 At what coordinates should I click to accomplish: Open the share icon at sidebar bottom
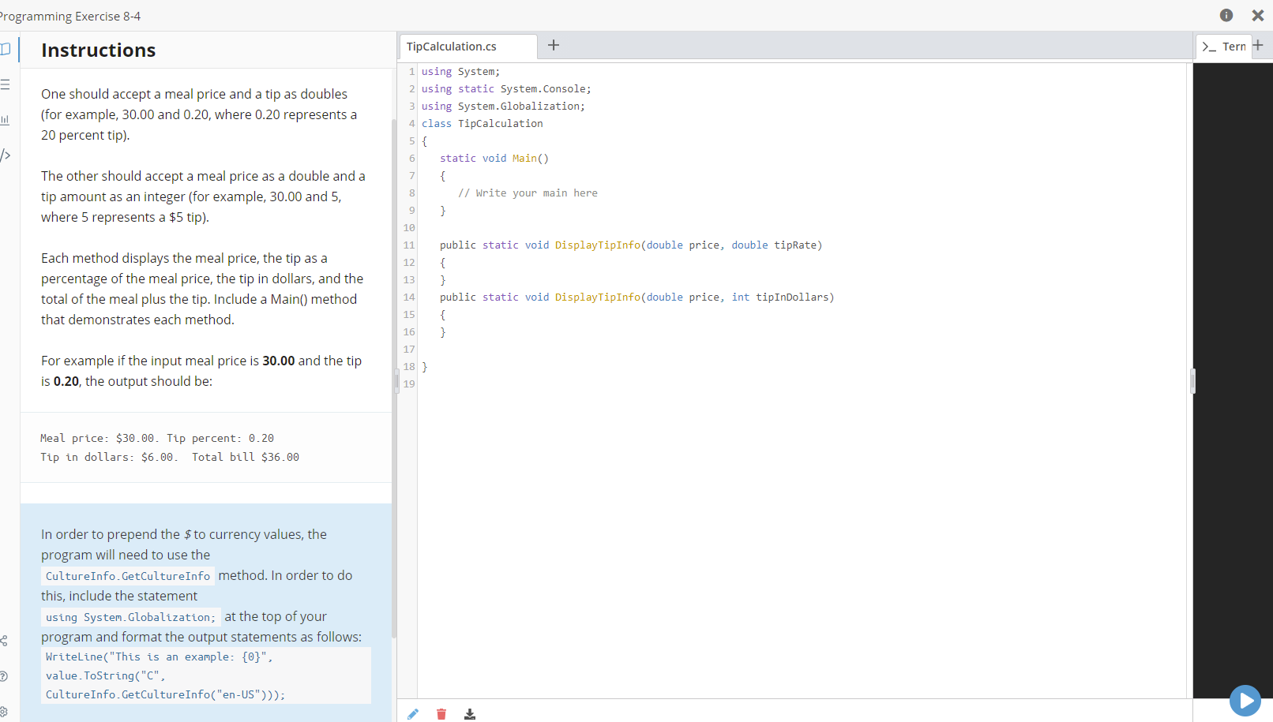pos(6,642)
